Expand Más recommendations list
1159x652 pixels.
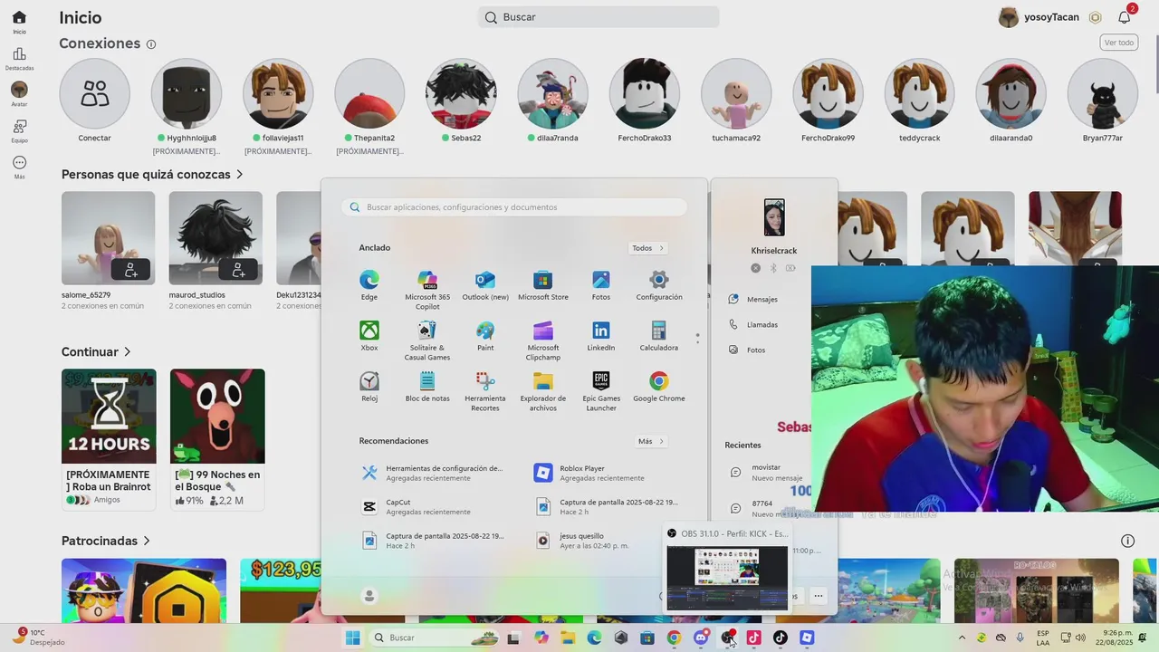point(651,442)
